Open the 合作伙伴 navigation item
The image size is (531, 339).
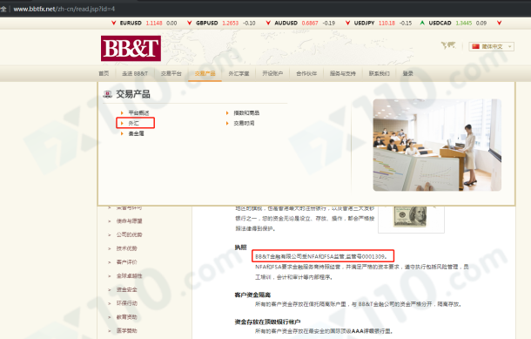[x=306, y=73]
